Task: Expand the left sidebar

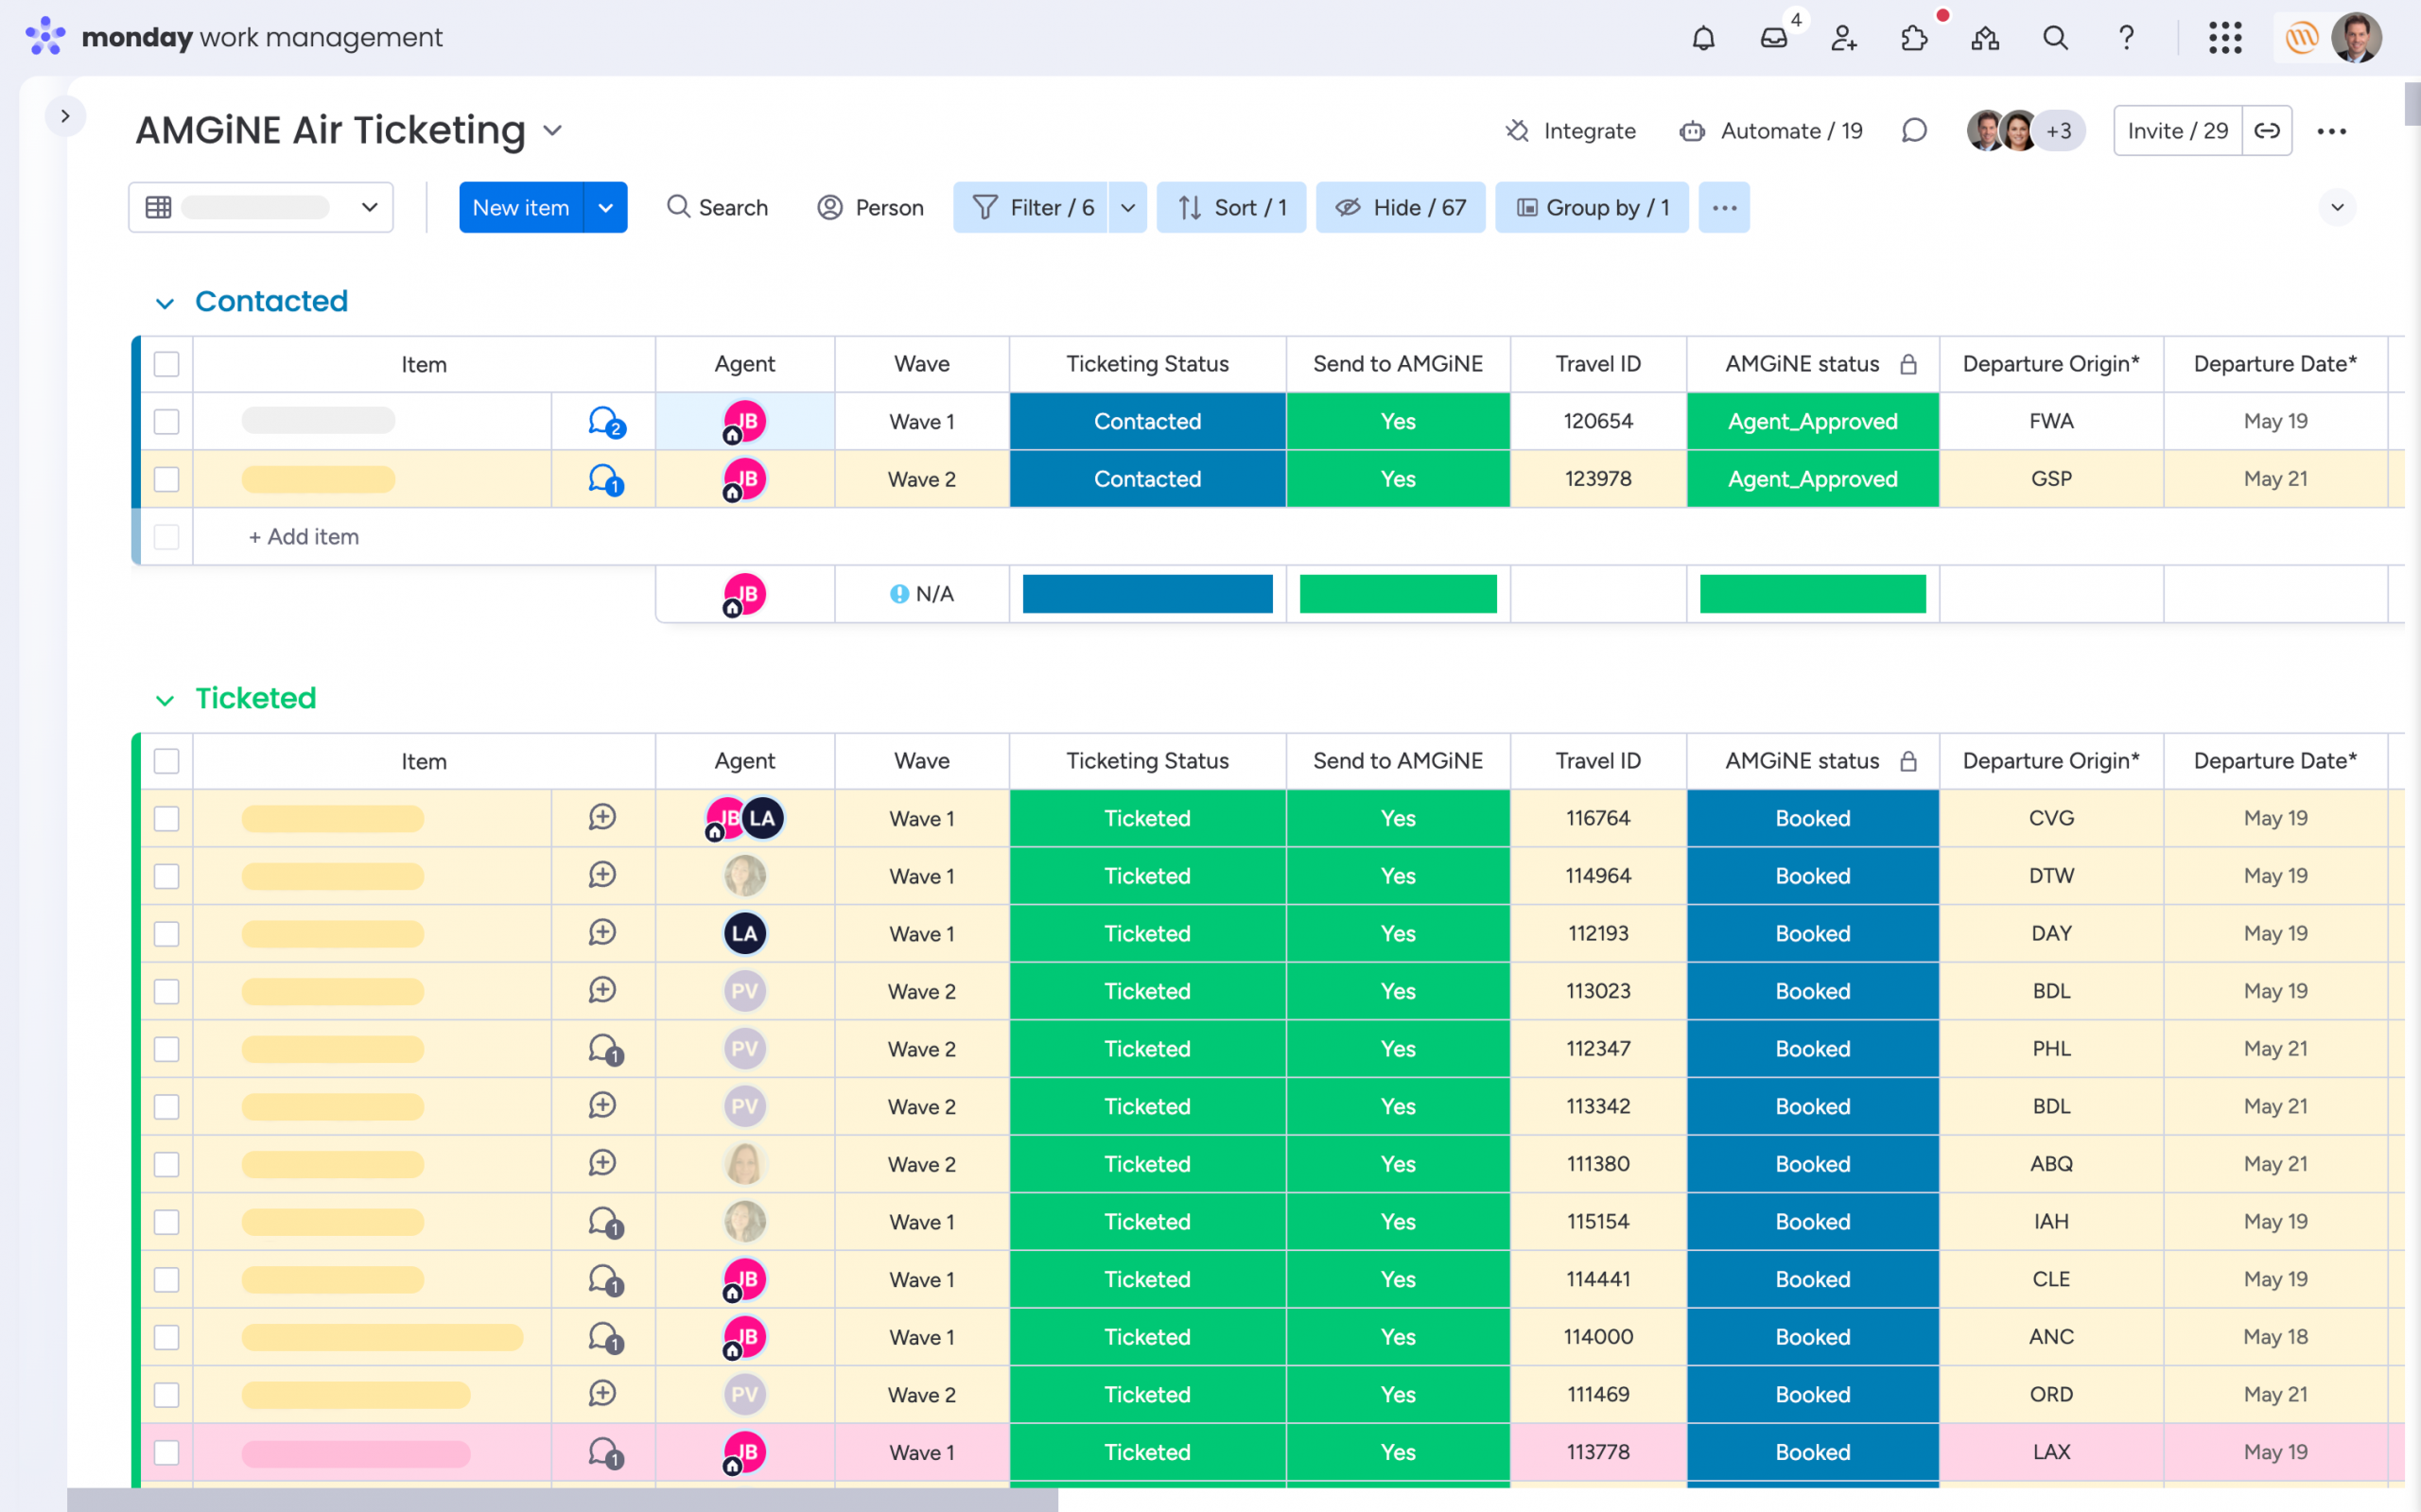Action: [x=65, y=116]
